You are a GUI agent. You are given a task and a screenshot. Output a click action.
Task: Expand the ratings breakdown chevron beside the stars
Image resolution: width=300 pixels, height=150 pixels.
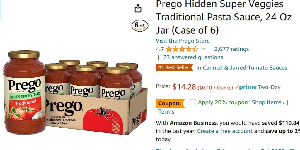[x=204, y=49]
